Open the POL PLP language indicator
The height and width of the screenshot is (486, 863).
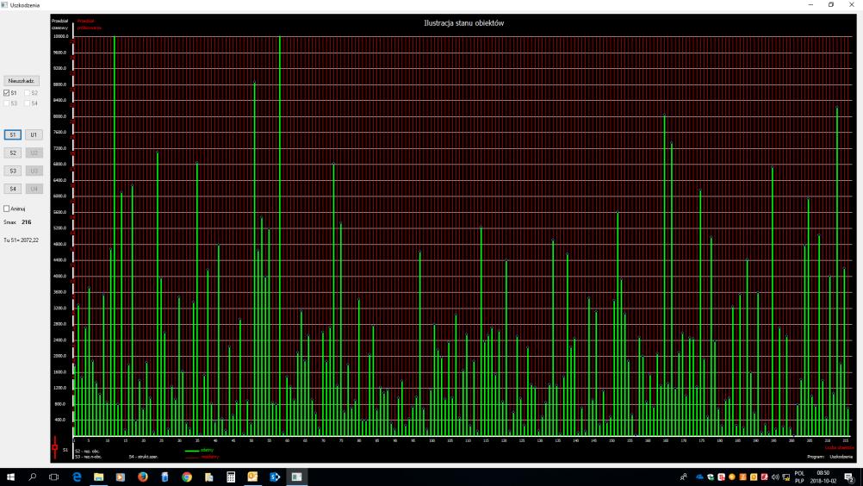click(x=799, y=477)
